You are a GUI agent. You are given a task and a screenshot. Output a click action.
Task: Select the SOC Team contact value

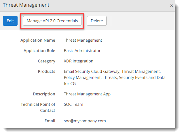point(73,104)
